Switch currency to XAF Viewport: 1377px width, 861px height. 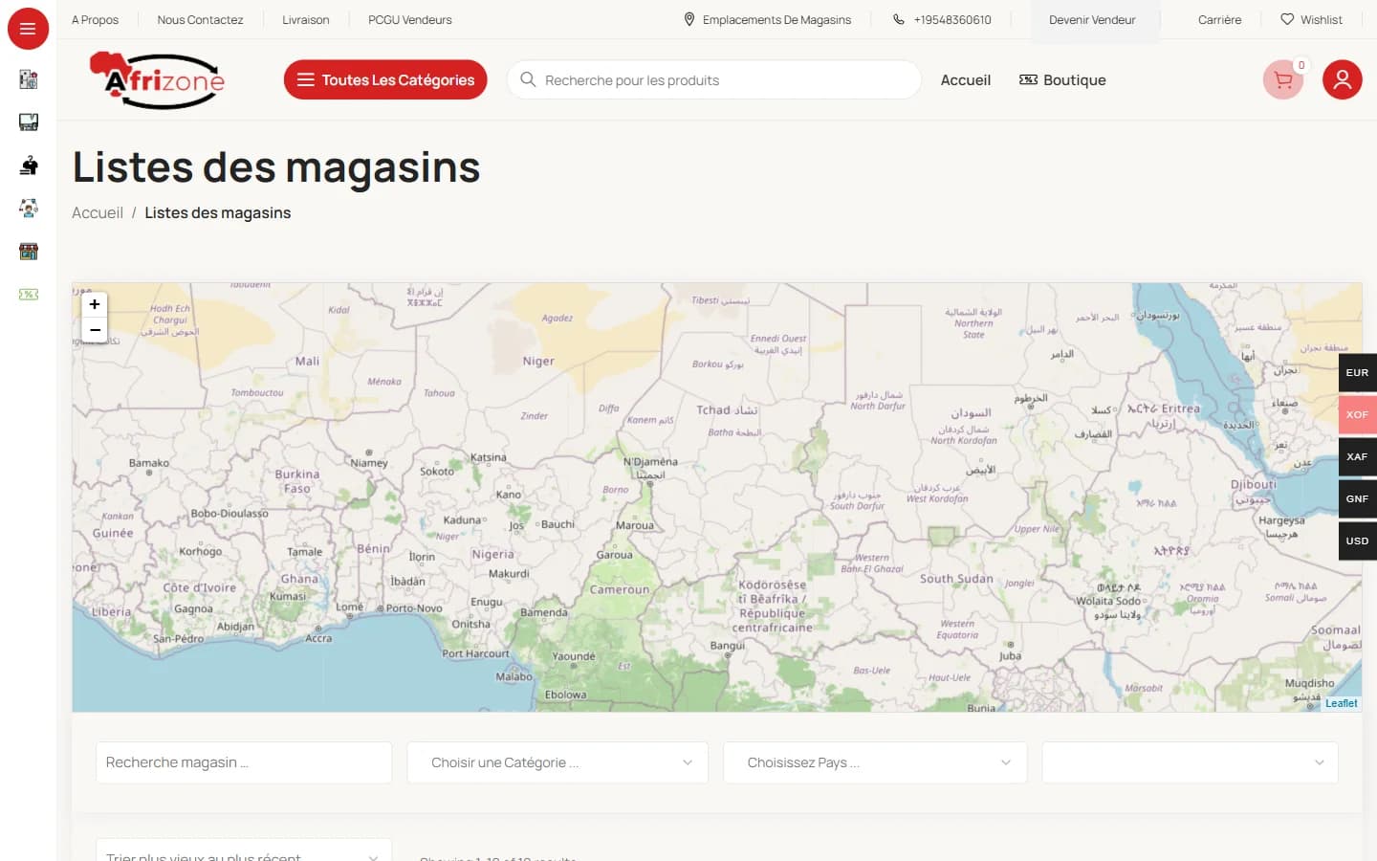click(1357, 457)
